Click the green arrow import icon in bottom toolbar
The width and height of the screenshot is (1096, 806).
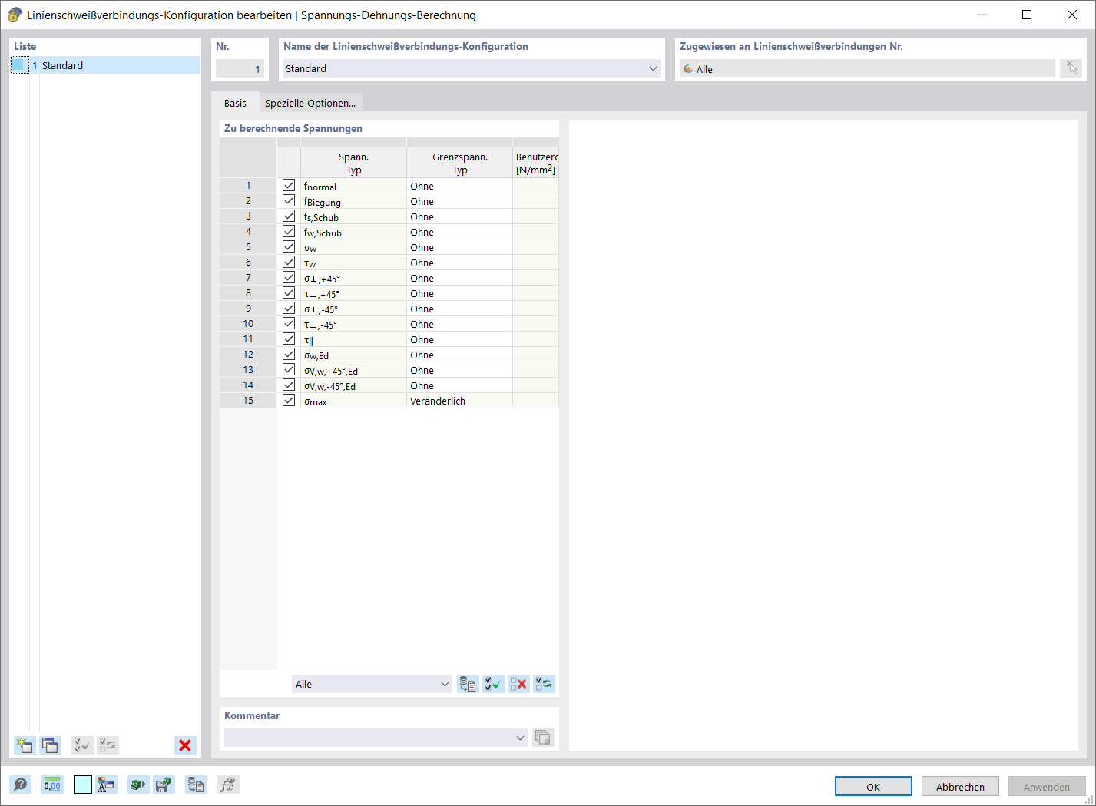point(138,785)
